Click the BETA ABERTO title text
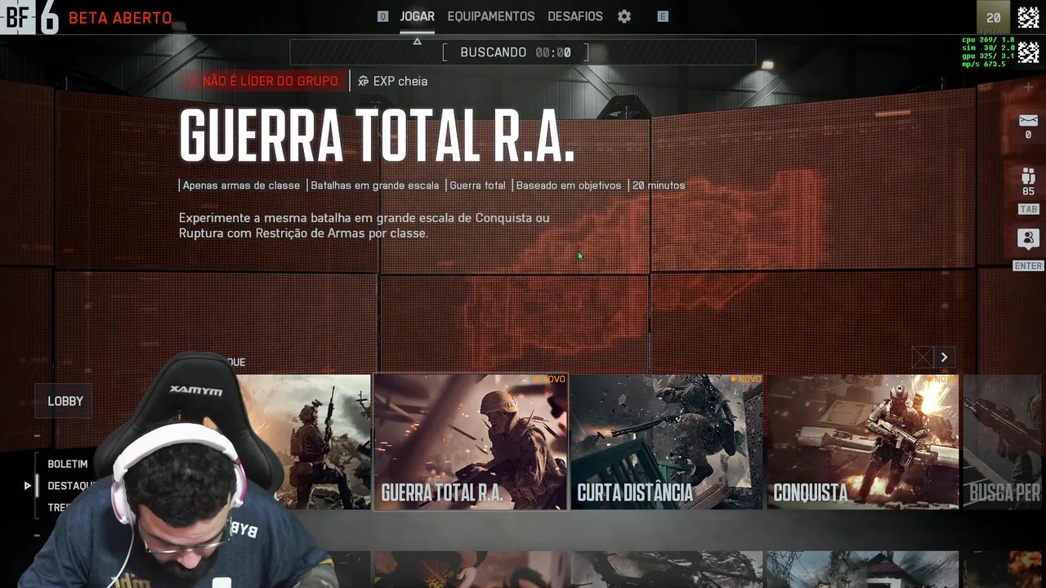The height and width of the screenshot is (588, 1046). (x=120, y=18)
